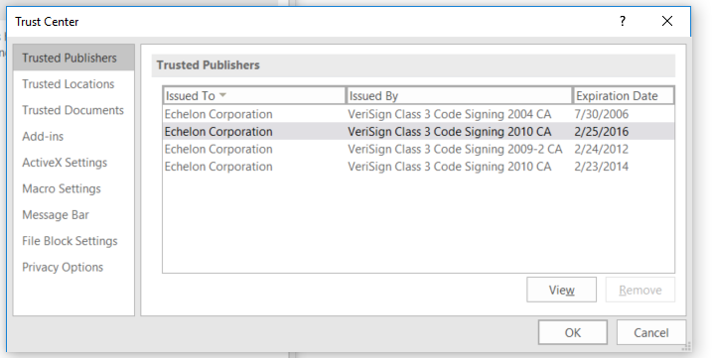Open the Trust Center help question mark
Viewport: 713px width, 358px height.
point(623,21)
